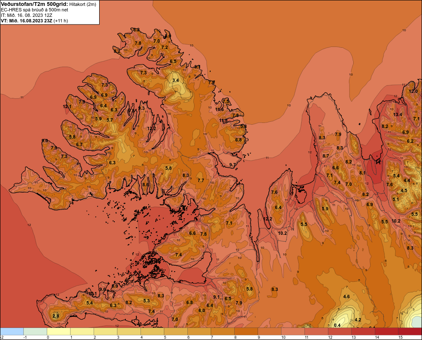422x340 pixels.
Task: Select the dark red legend band between 14 and 15
Action: [x=387, y=332]
